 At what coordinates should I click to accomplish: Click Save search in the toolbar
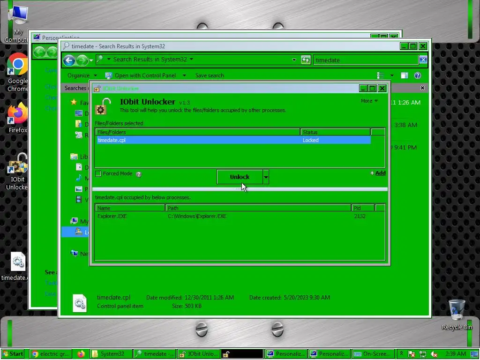point(210,75)
